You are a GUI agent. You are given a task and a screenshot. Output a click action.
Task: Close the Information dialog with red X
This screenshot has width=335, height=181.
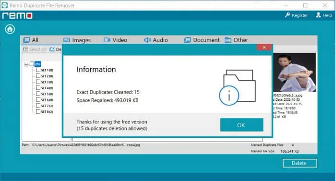click(264, 48)
